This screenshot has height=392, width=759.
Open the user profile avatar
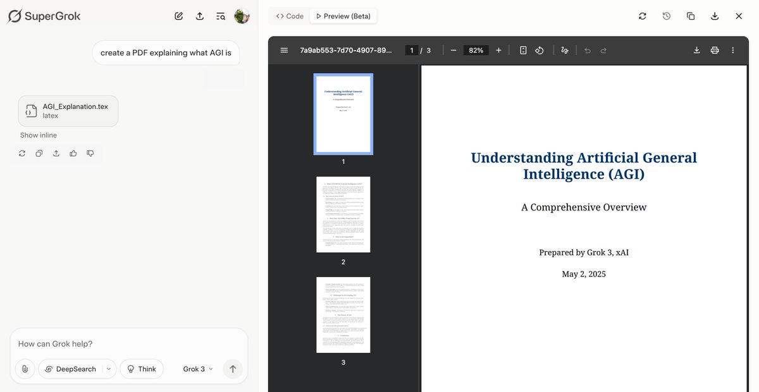(x=242, y=16)
